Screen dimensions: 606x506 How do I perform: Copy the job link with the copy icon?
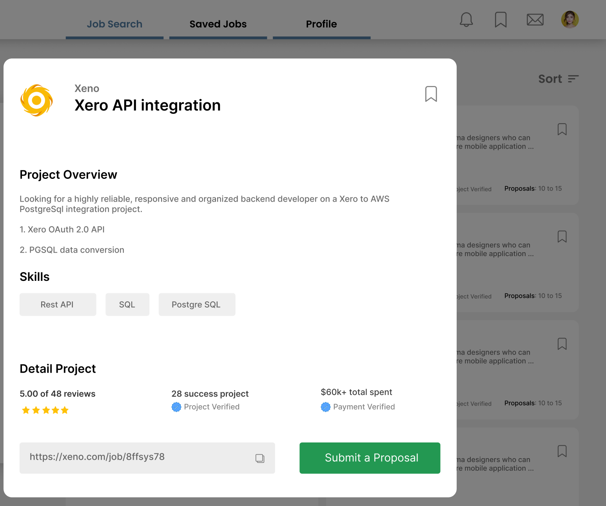point(260,458)
